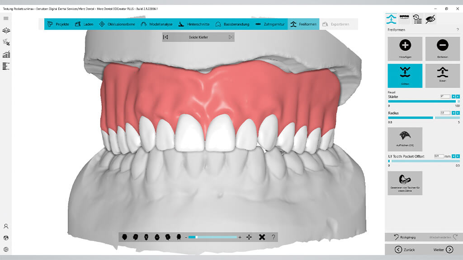The height and width of the screenshot is (260, 463).
Task: Open the history list panel icon
Action: pyautogui.click(x=417, y=19)
